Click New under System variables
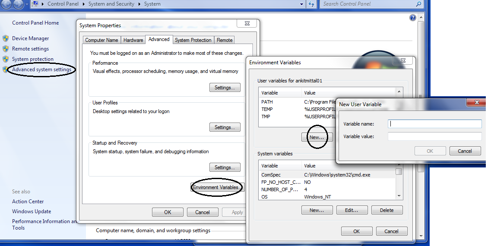 317,210
